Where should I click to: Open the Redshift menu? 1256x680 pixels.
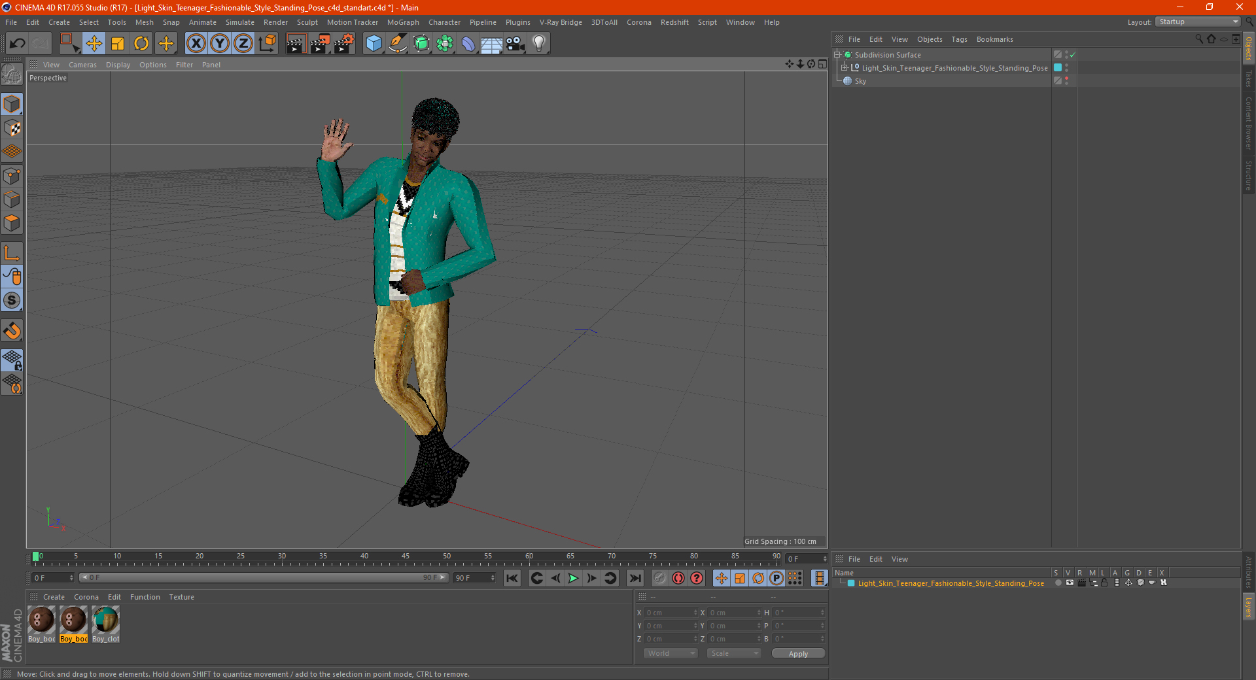(674, 22)
